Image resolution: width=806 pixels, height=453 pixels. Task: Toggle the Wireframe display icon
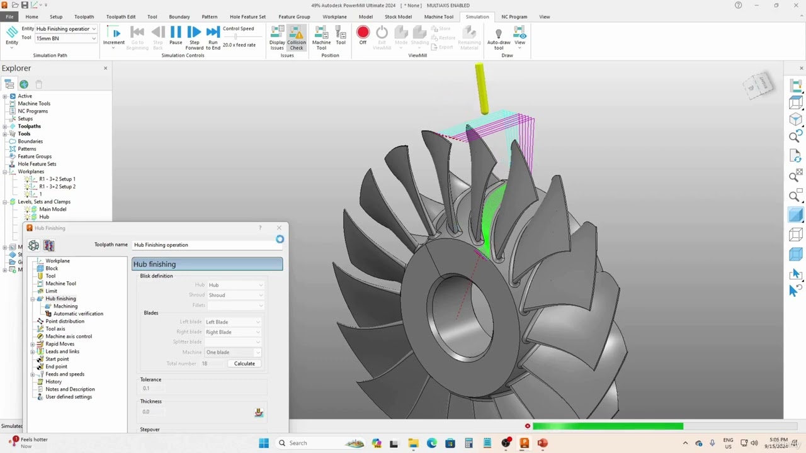pyautogui.click(x=796, y=235)
